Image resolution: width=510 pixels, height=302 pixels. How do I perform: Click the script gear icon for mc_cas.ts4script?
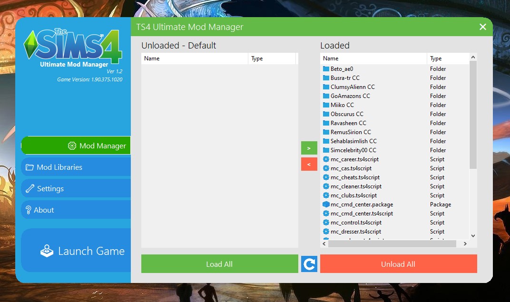[x=326, y=168]
